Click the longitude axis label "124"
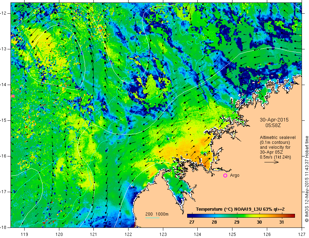This screenshot has height=238, width=309. coord(198,234)
